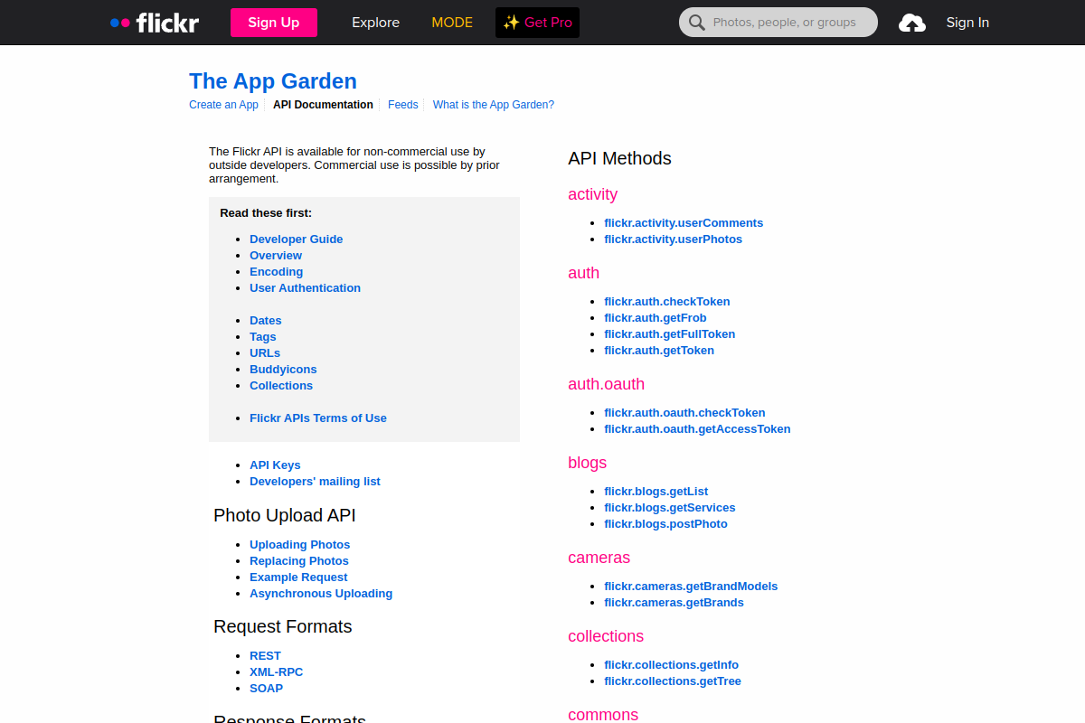This screenshot has width=1085, height=723.
Task: Click the Sign Up button
Action: coord(274,23)
